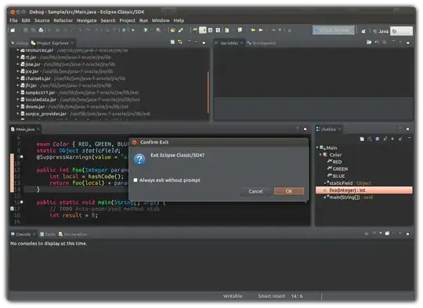The width and height of the screenshot is (423, 308).
Task: Open the Refactor menu
Action: tap(63, 20)
